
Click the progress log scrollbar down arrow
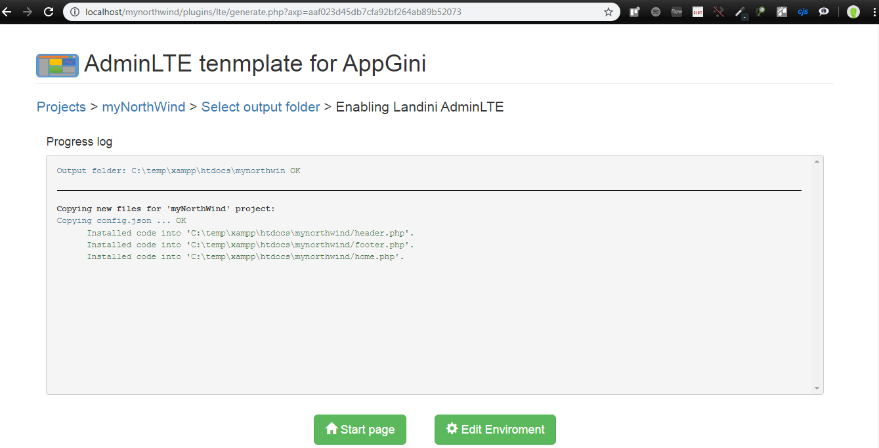point(817,388)
